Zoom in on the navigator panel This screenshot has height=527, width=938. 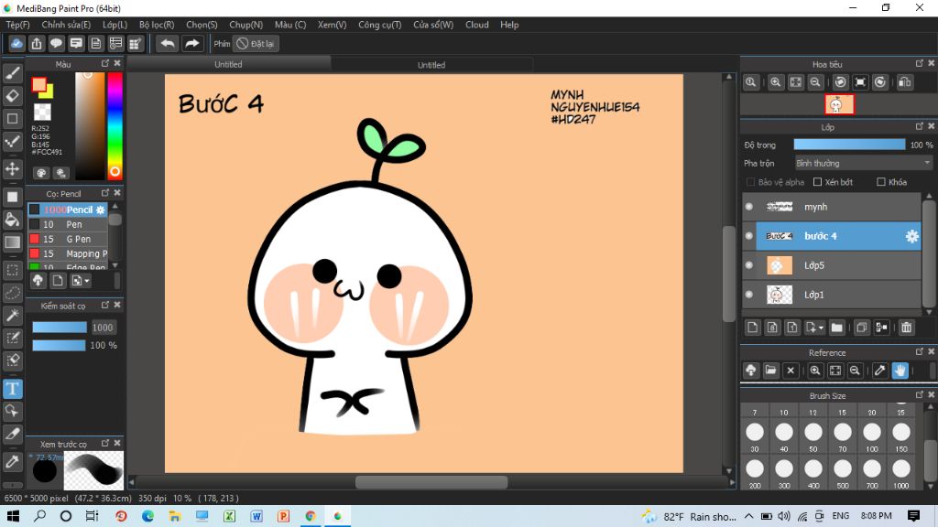pos(776,82)
